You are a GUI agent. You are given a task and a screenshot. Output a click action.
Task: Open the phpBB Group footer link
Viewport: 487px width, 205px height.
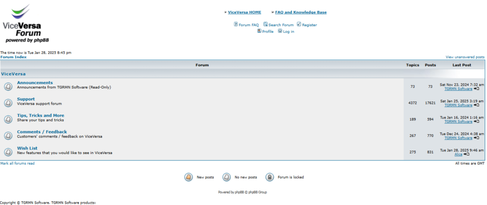(x=257, y=192)
